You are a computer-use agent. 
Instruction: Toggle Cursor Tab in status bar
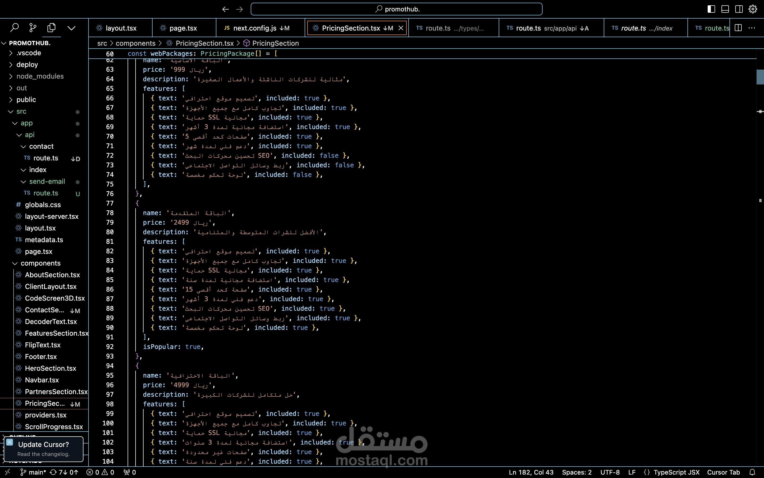[x=724, y=472]
